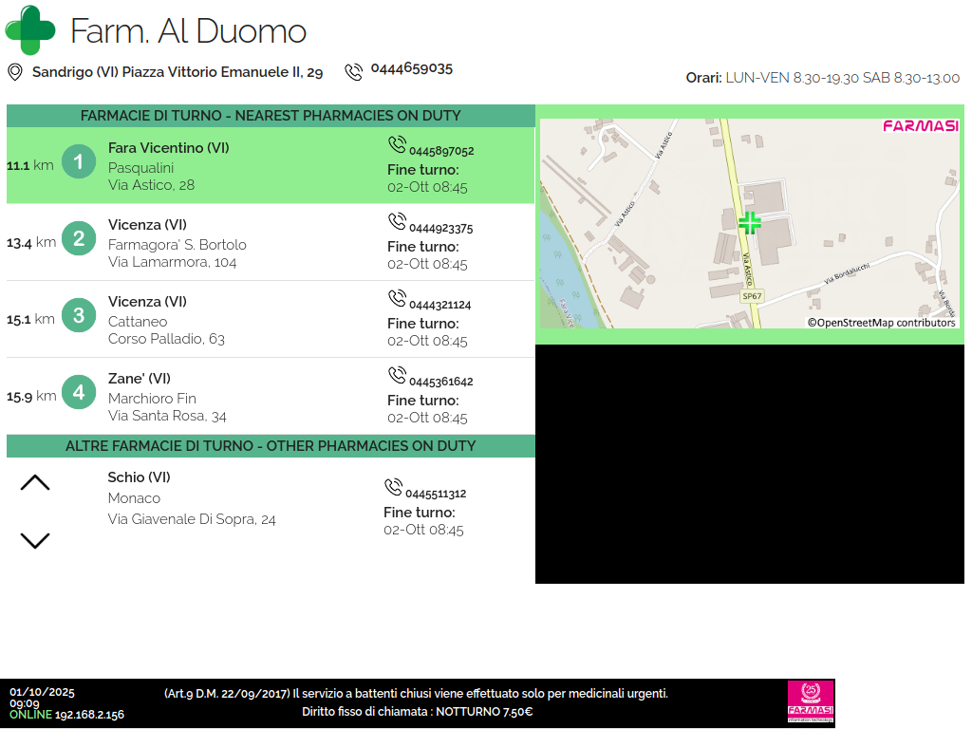Click the Farmasi logo in the footer
This screenshot has height=729, width=972.
[x=811, y=703]
